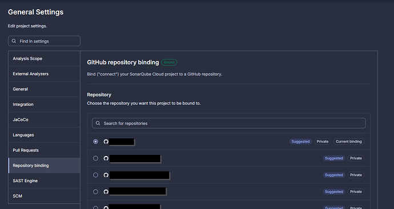Click the green Bound status badge
Viewport: 394px width, 209px height.
(x=169, y=62)
